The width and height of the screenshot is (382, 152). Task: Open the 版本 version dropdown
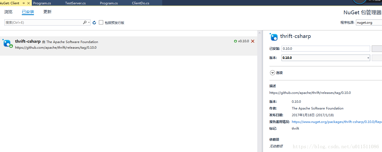pos(326,58)
